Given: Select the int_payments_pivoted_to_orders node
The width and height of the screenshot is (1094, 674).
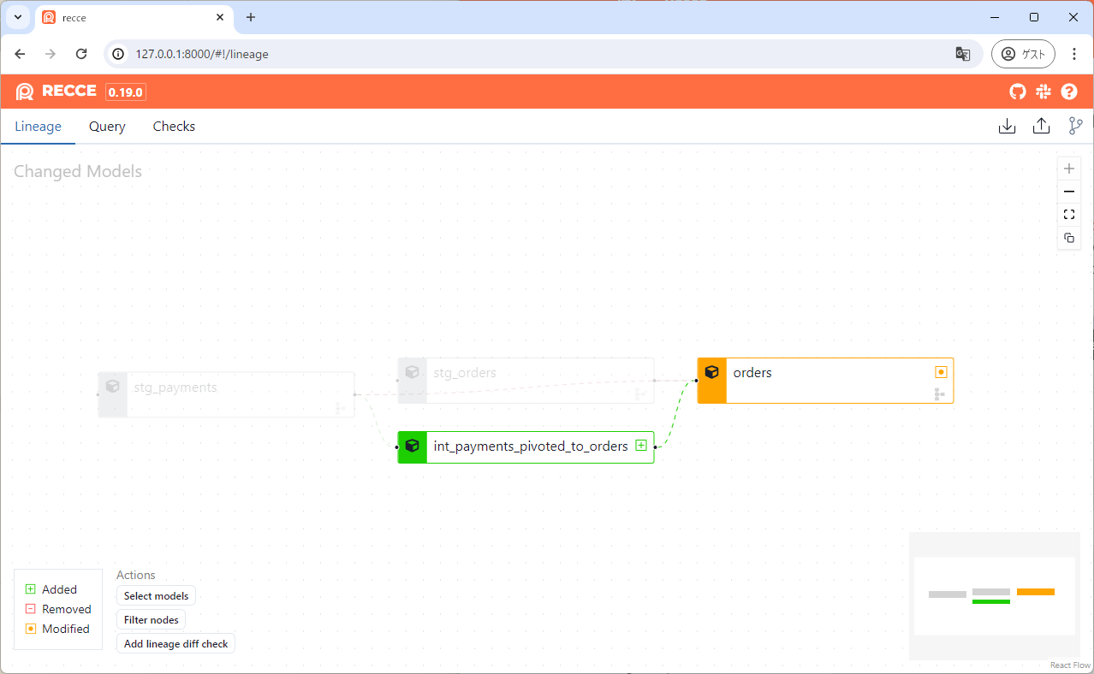Looking at the screenshot, I should pos(526,446).
